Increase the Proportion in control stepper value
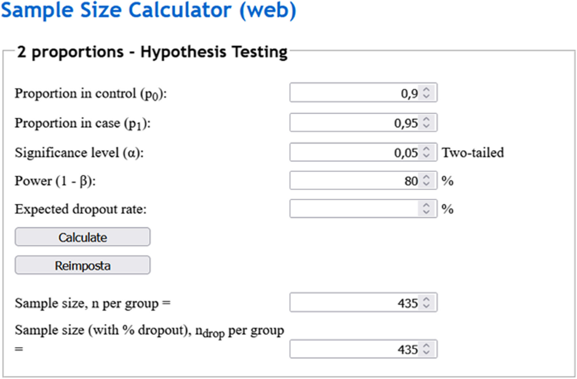Screen dimensions: 577x379 coord(426,89)
